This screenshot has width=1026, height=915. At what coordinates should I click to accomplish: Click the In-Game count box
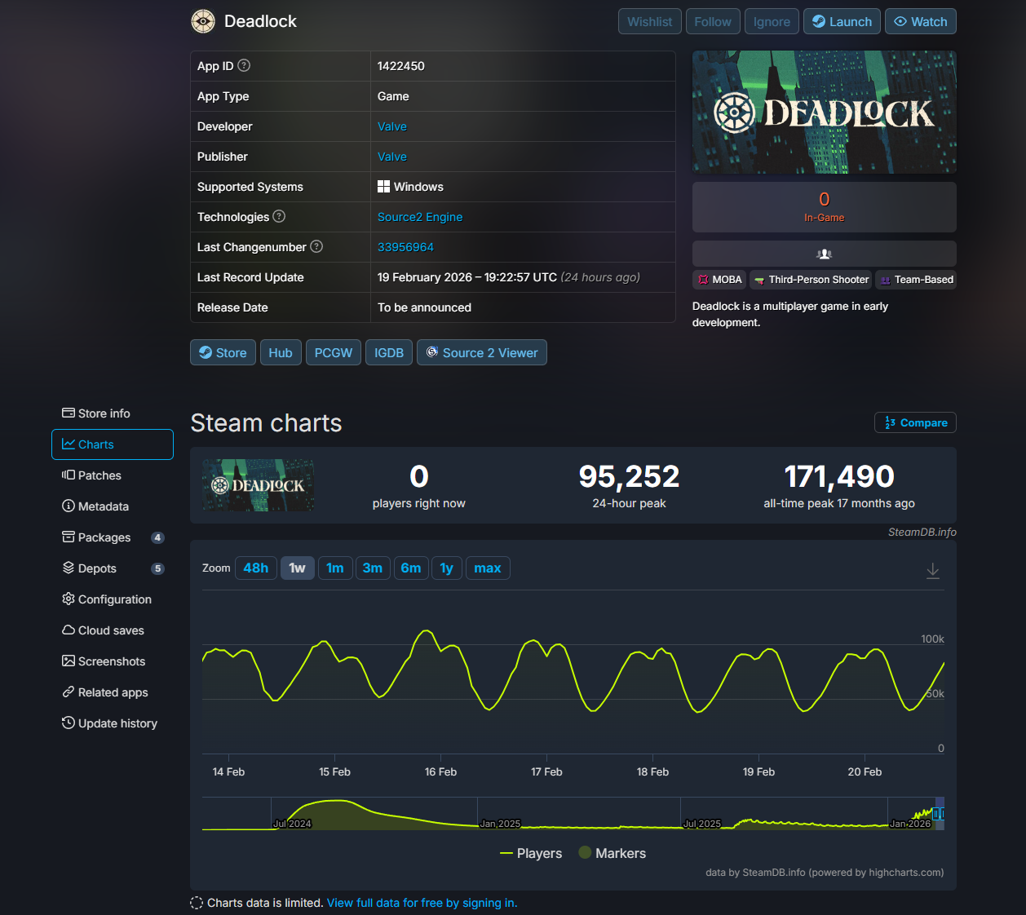click(x=824, y=207)
